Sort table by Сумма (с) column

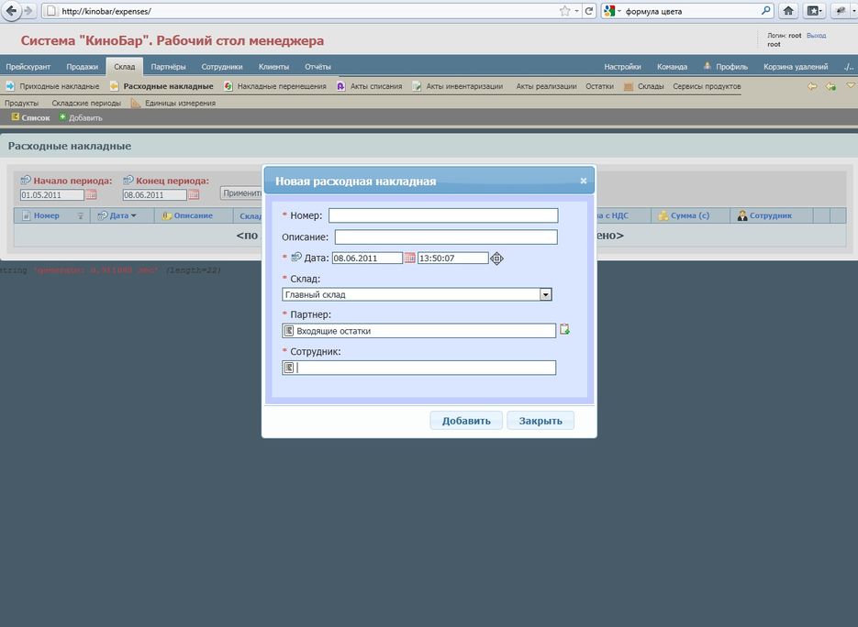(x=689, y=215)
